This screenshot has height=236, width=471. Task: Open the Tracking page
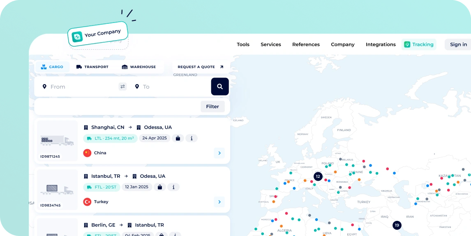pos(419,44)
